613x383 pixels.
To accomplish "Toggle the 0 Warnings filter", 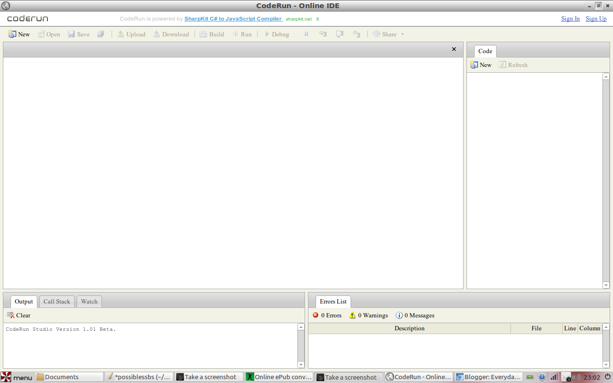I will tap(369, 315).
